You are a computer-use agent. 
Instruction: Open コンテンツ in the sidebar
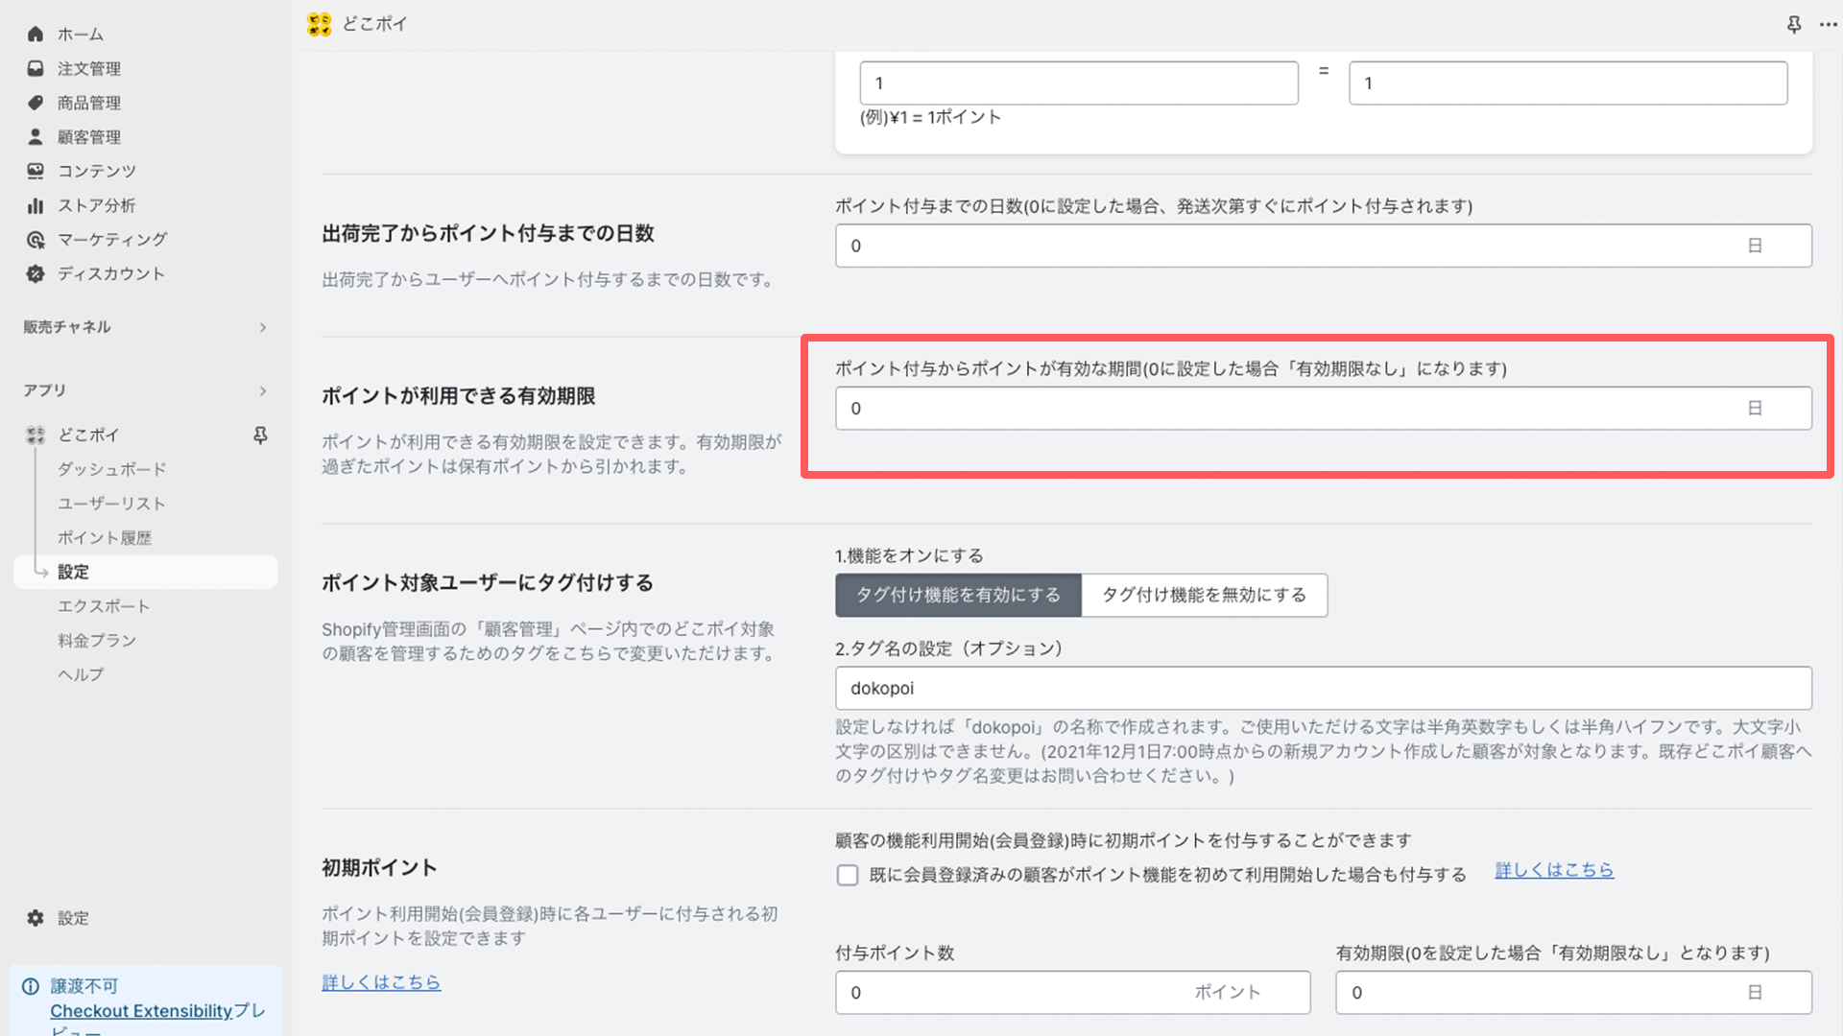point(97,171)
